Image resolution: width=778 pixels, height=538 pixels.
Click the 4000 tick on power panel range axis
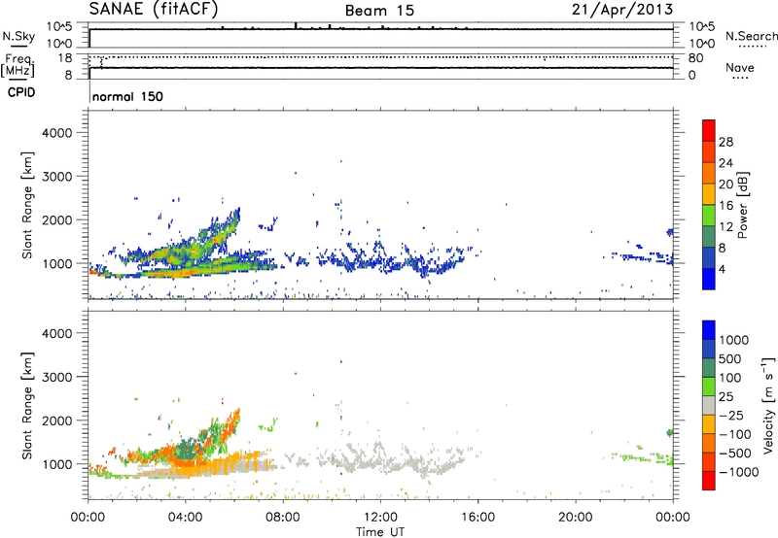[x=57, y=133]
